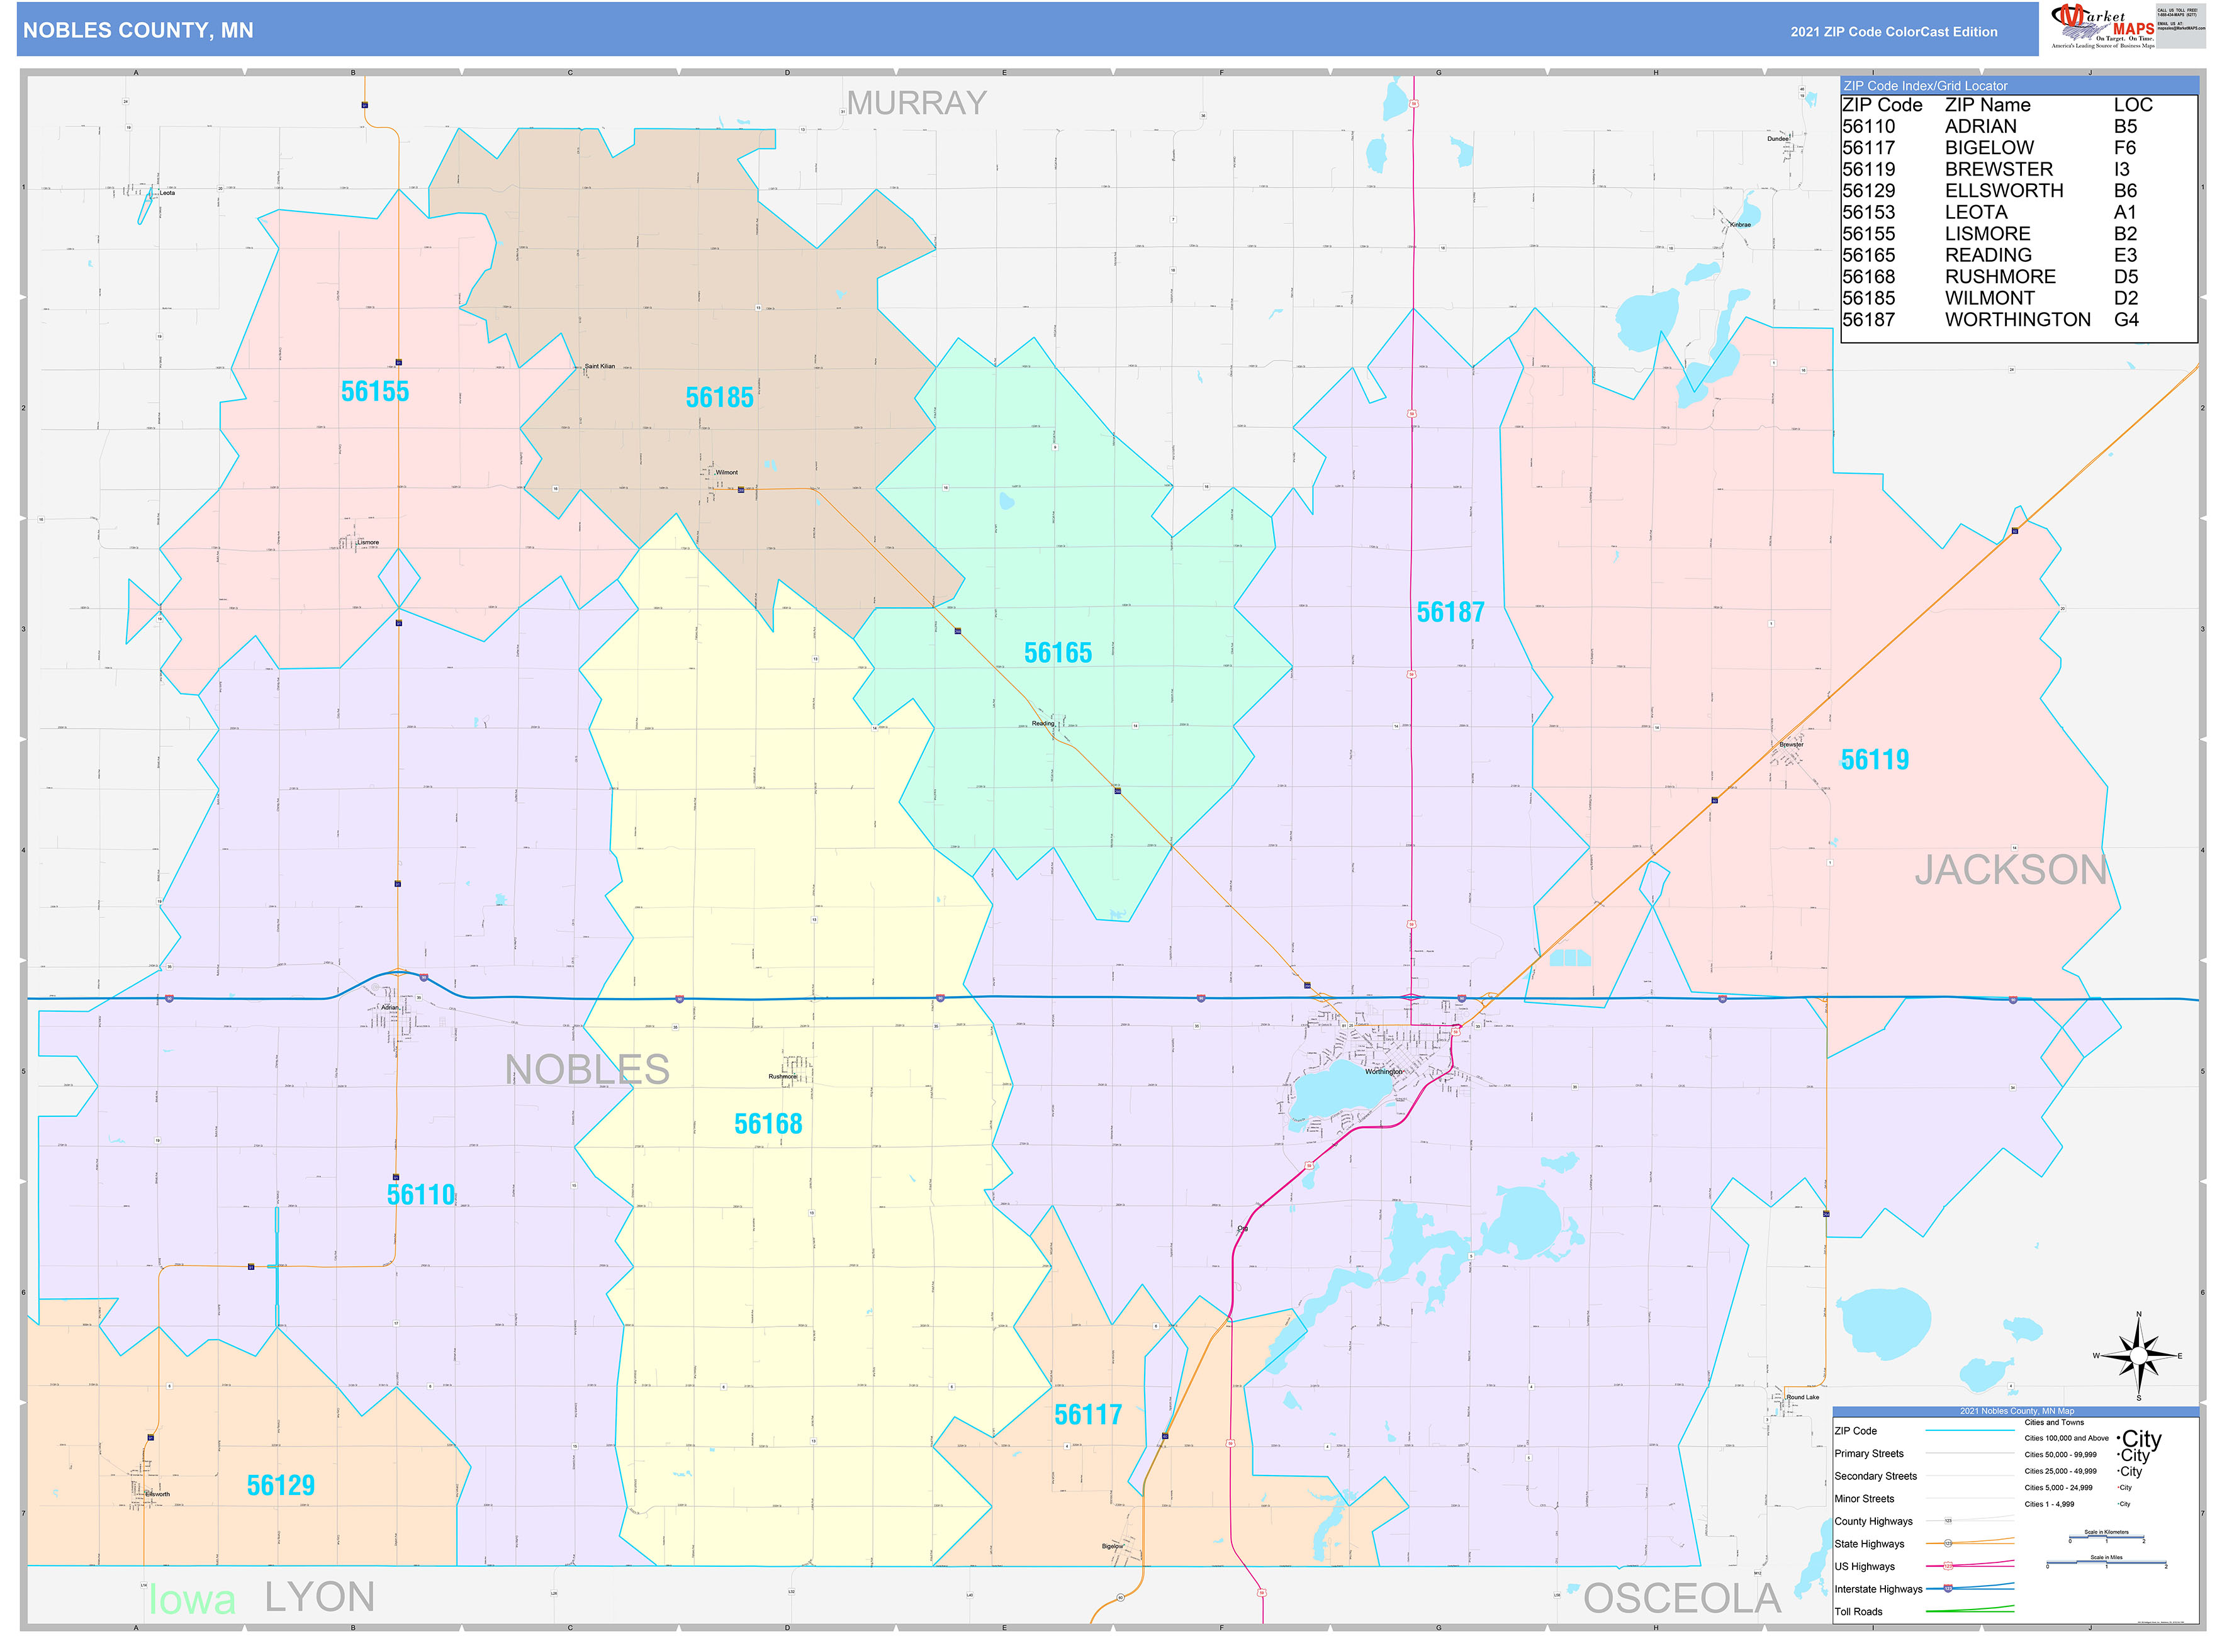Click the Bigelow town label on map
The width and height of the screenshot is (2222, 1636).
tap(1112, 1546)
